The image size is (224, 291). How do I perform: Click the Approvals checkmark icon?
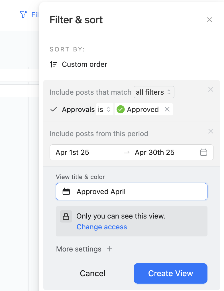tap(54, 109)
